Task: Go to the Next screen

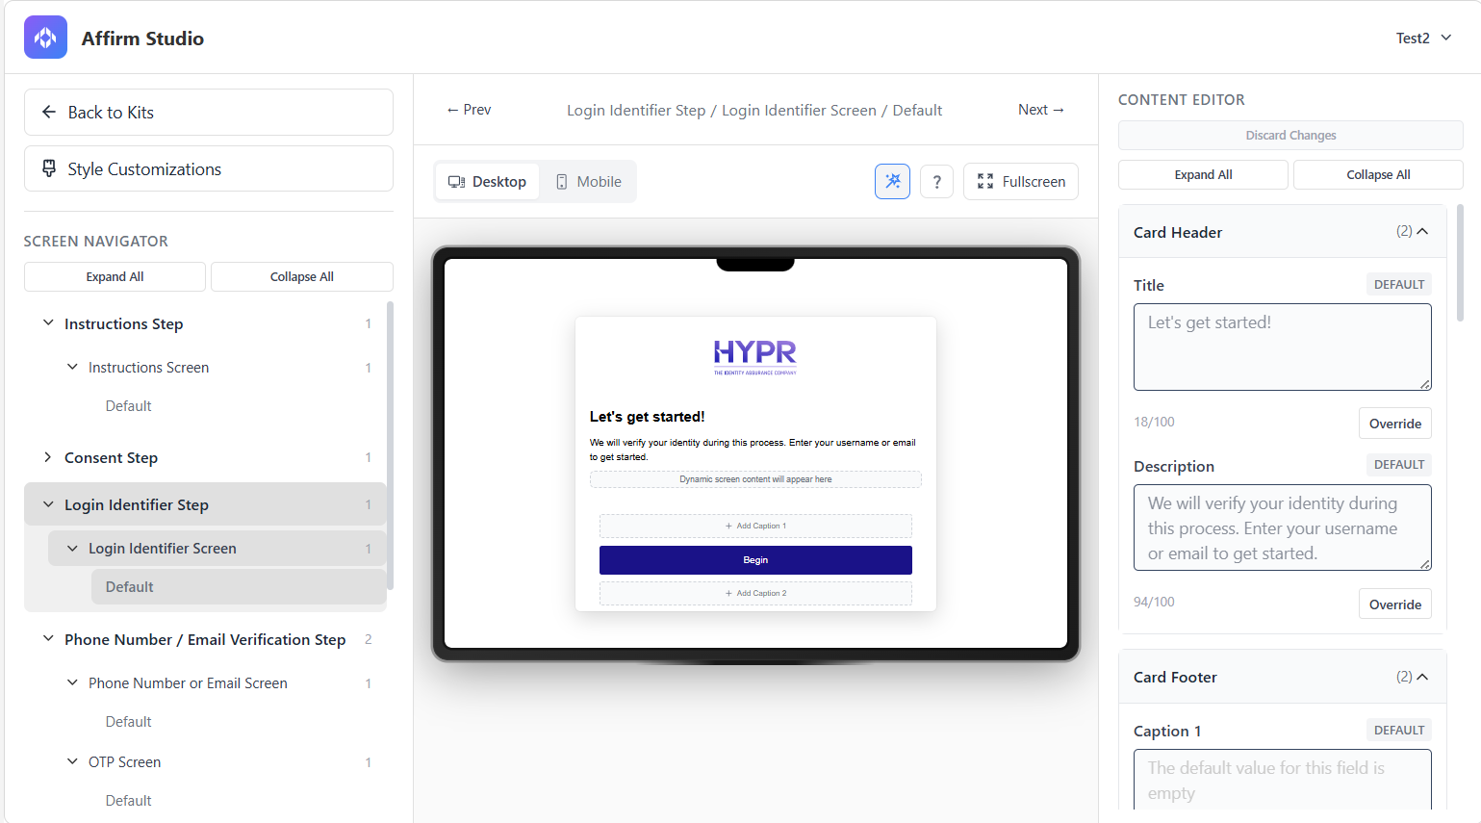Action: coord(1040,110)
